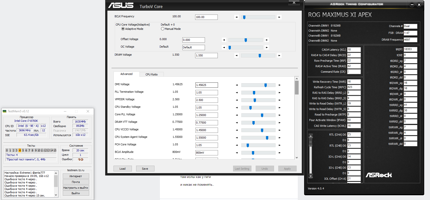The height and width of the screenshot is (200, 430).
Task: Switch to the CPU Ratio tab
Action: coord(151,74)
